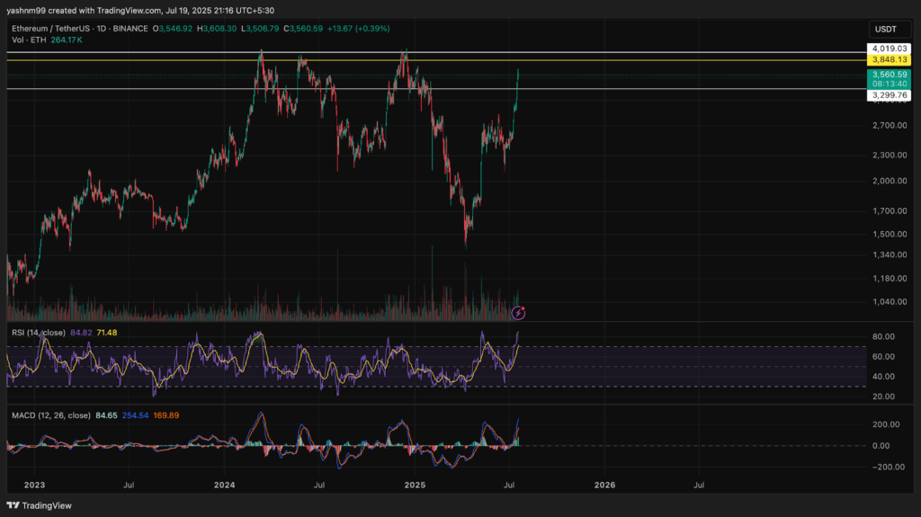Click the 2025 marker on time axis
The height and width of the screenshot is (517, 921).
point(415,485)
